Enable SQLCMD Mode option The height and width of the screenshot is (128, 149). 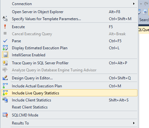point(69,115)
